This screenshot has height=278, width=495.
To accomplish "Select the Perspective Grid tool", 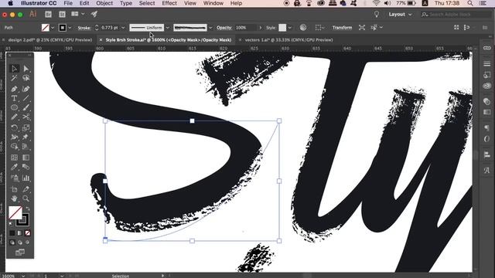I will click(x=26, y=147).
